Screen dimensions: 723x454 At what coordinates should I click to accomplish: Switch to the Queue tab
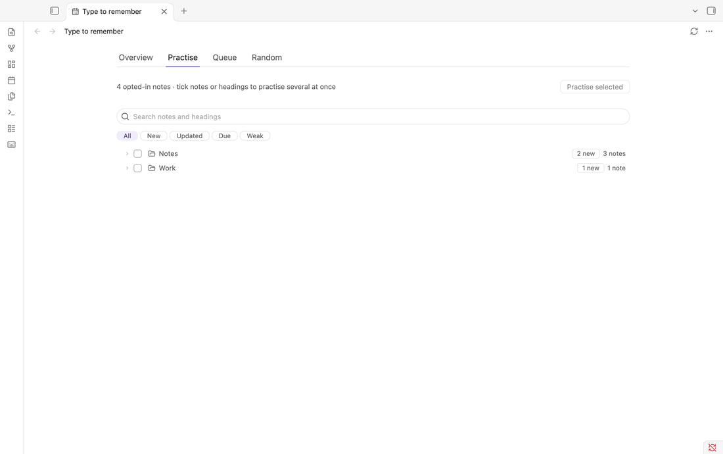pyautogui.click(x=225, y=58)
